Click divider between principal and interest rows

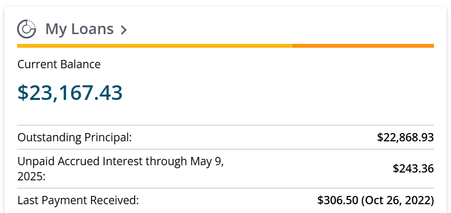(225, 149)
